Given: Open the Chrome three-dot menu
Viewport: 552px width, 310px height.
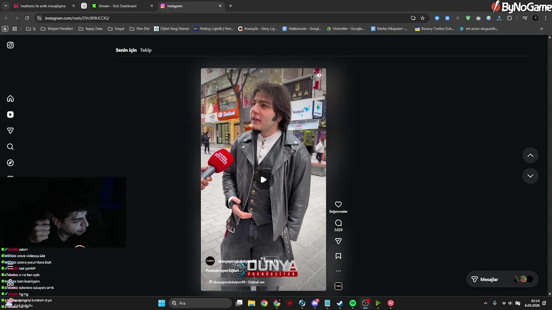Looking at the screenshot, I should click(546, 18).
